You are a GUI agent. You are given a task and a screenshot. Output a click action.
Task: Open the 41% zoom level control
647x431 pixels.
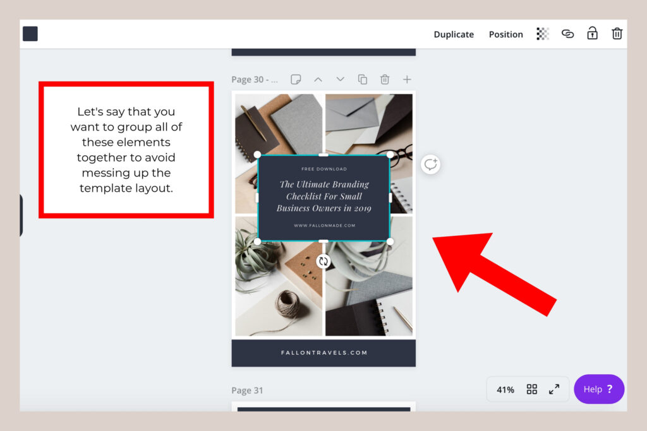pos(505,389)
